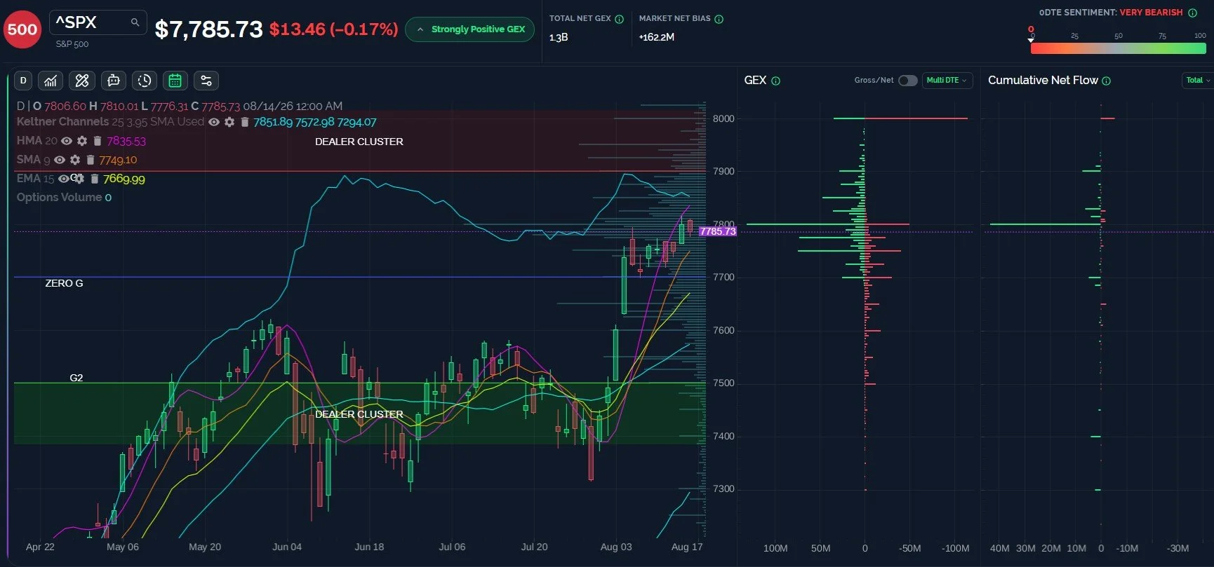
Task: Click the Cumulative Net Flow title
Action: [1043, 81]
